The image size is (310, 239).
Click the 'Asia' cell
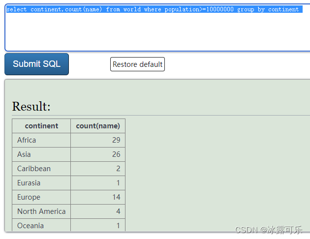41,154
